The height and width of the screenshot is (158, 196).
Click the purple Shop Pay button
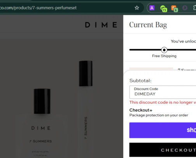pos(163,130)
